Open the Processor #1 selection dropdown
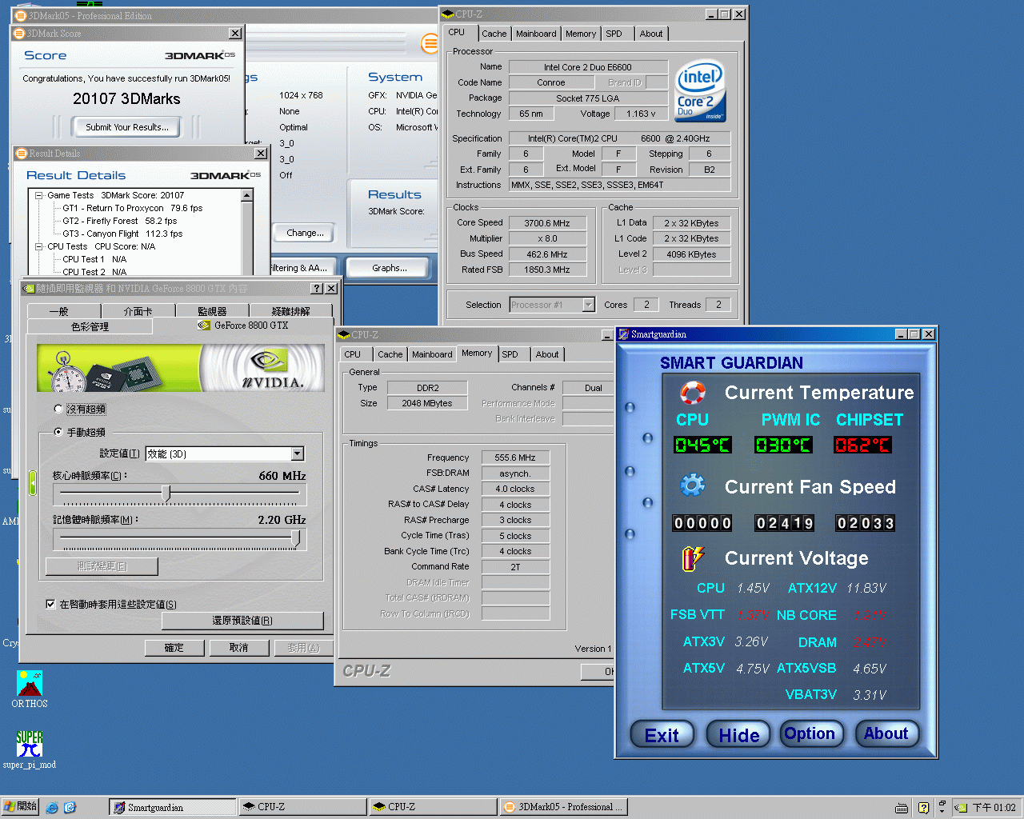This screenshot has height=819, width=1024. [589, 305]
